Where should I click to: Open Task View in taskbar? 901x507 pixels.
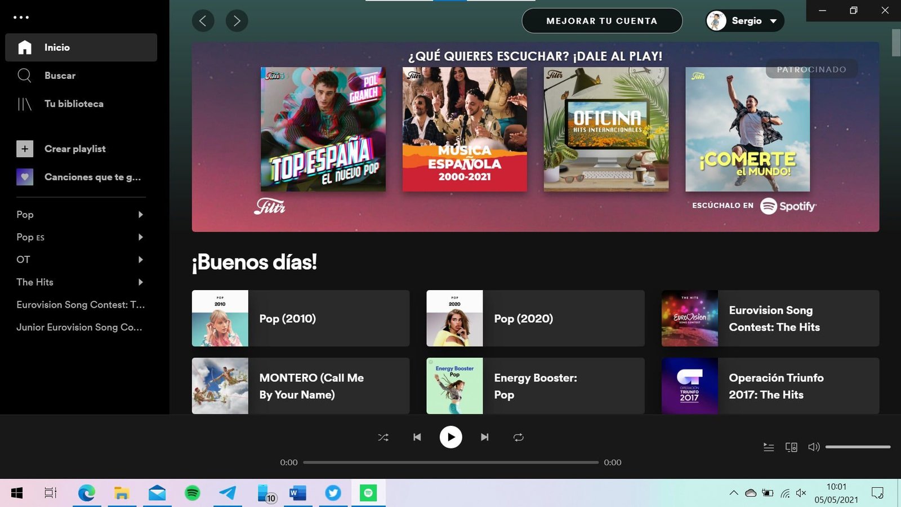click(x=51, y=493)
